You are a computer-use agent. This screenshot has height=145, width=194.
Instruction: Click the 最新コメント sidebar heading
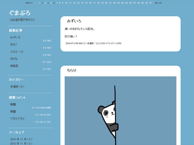[x=17, y=97]
